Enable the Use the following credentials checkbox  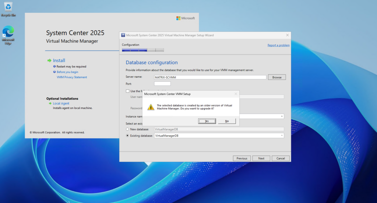(x=127, y=91)
